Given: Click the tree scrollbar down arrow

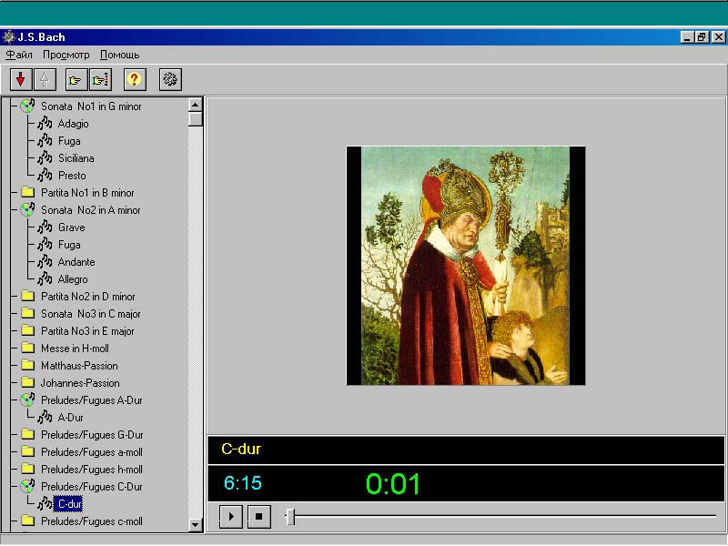Looking at the screenshot, I should [x=196, y=524].
